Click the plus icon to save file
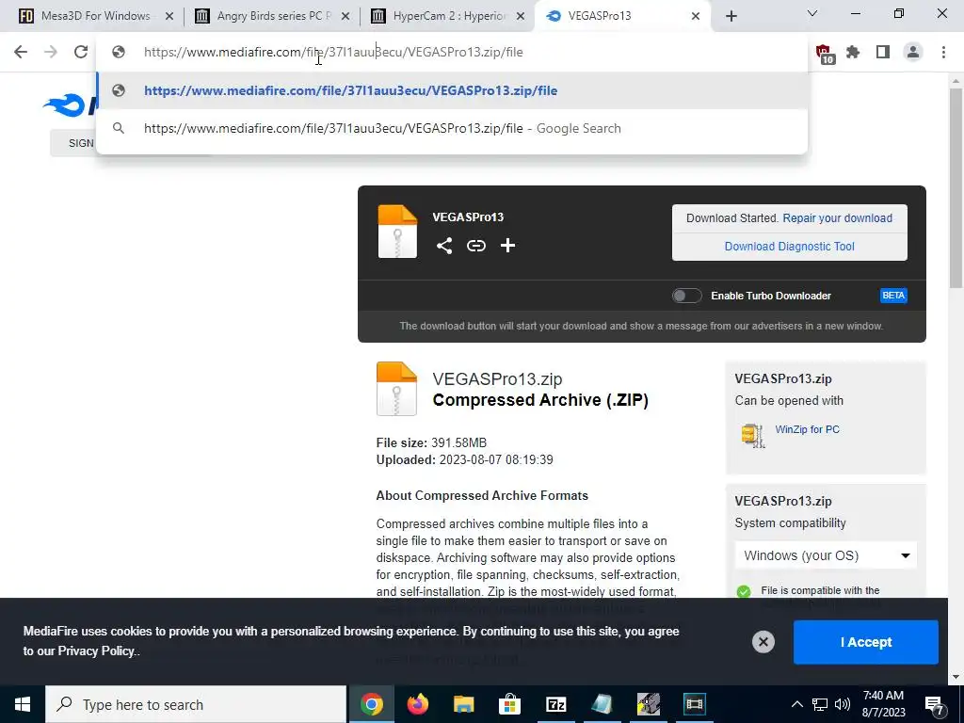964x723 pixels. [x=507, y=246]
